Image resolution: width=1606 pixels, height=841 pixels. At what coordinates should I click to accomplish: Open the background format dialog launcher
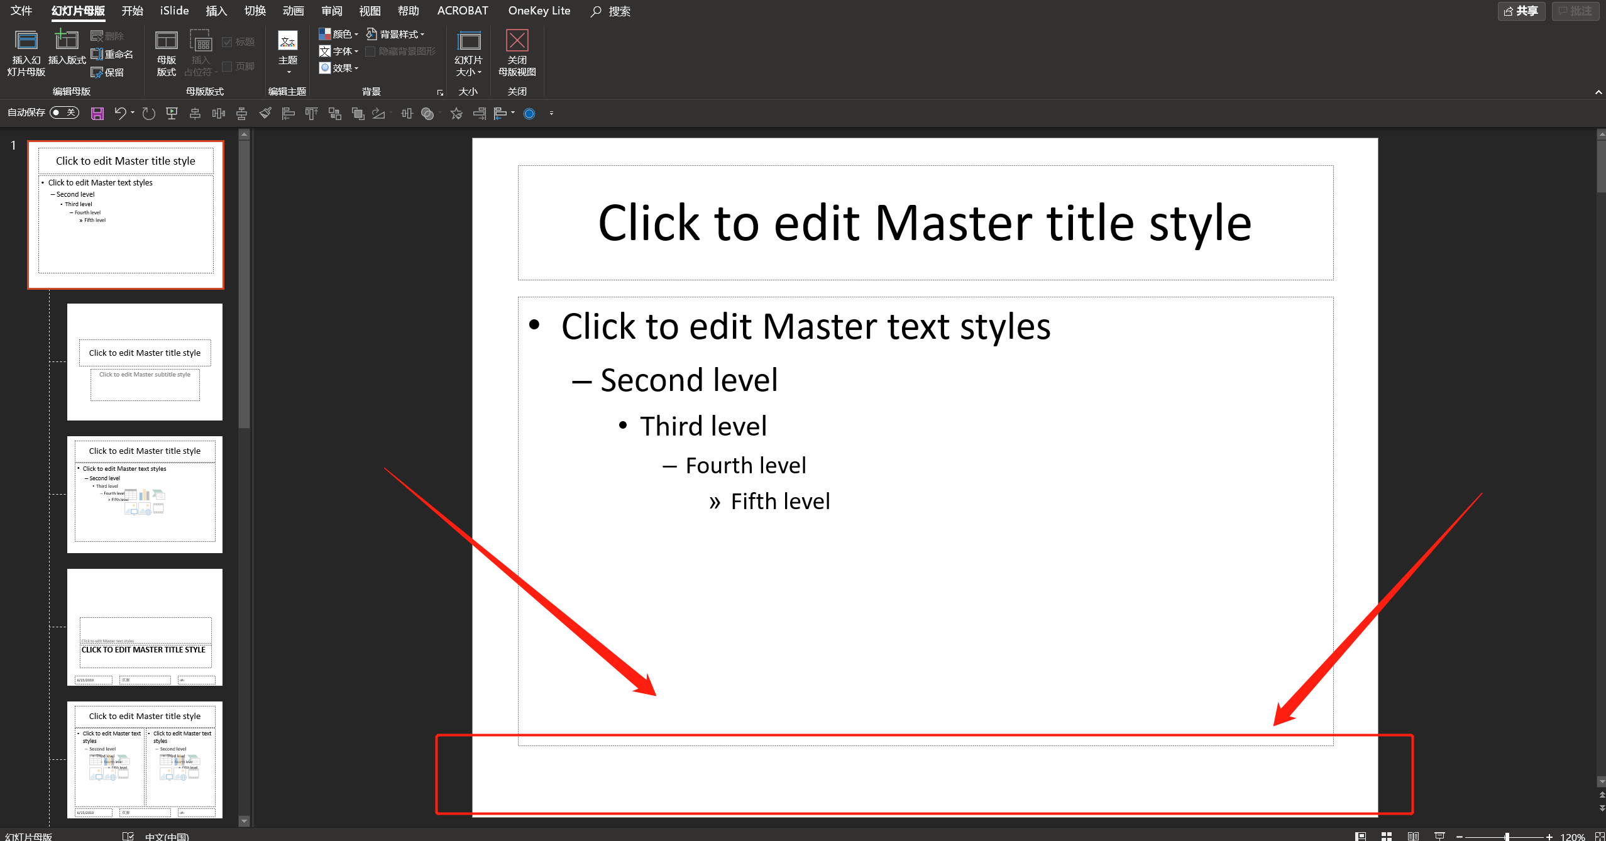click(440, 92)
